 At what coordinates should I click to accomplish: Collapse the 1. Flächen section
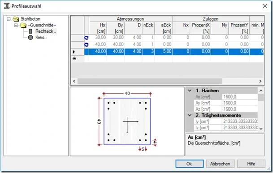(190, 91)
